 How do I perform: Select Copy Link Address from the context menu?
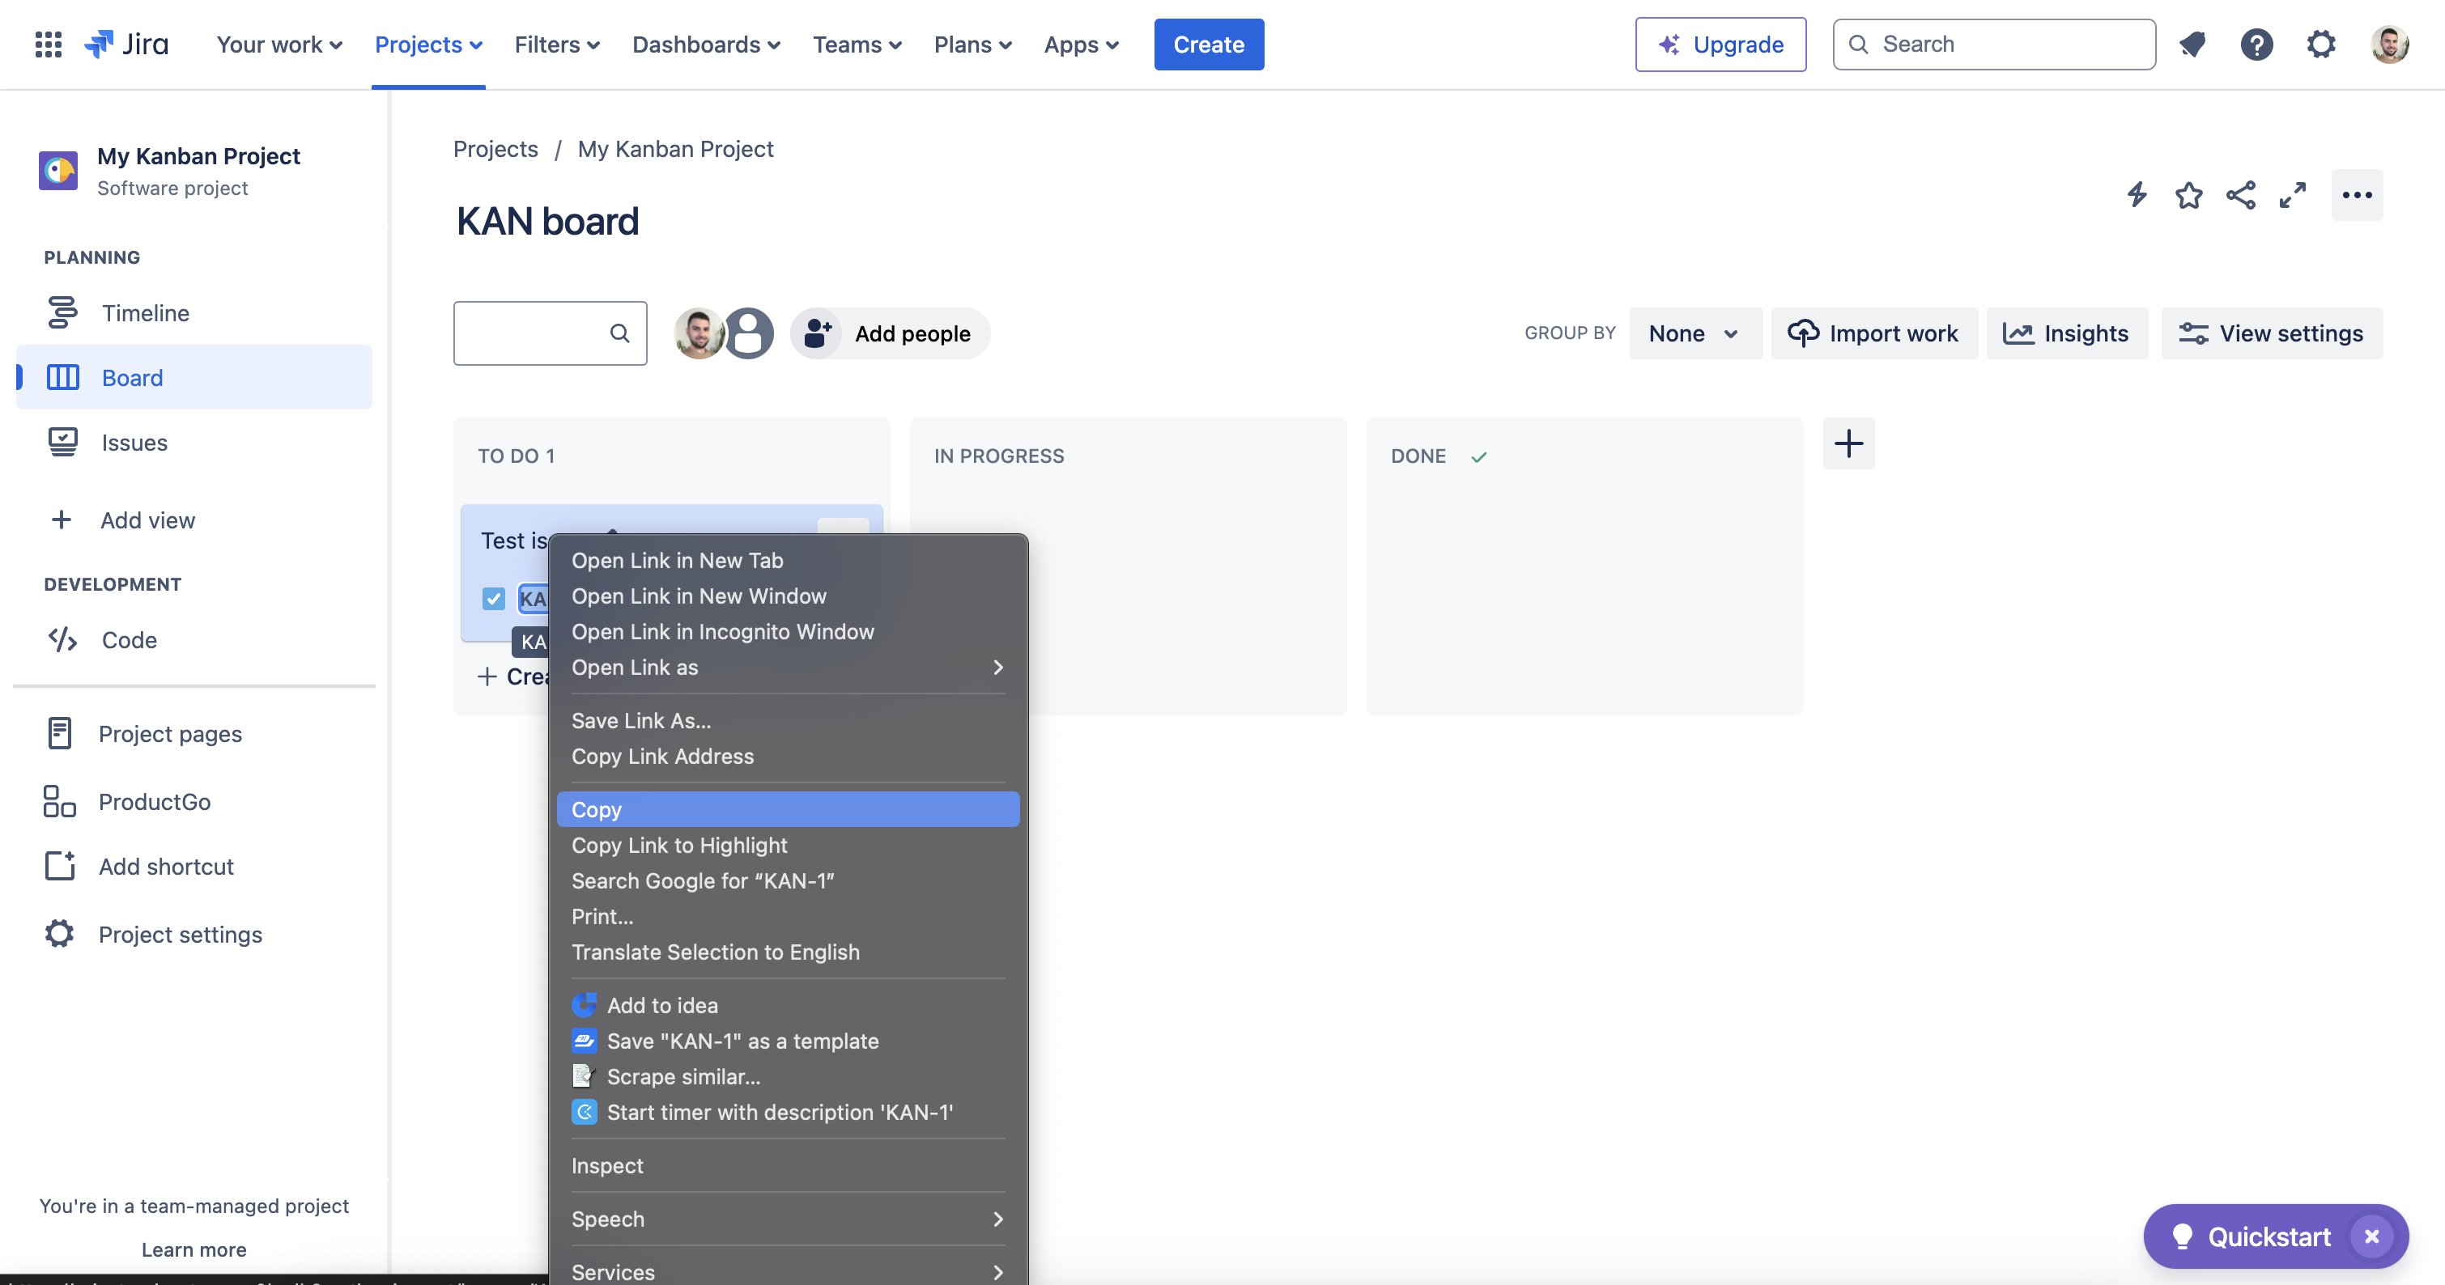(662, 756)
